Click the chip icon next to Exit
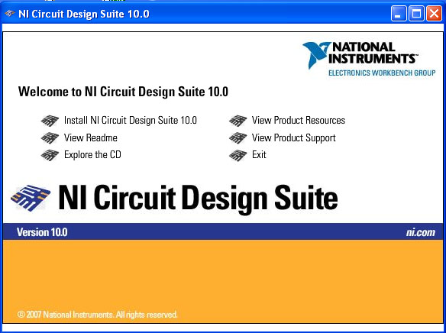The height and width of the screenshot is (333, 446). tap(238, 155)
